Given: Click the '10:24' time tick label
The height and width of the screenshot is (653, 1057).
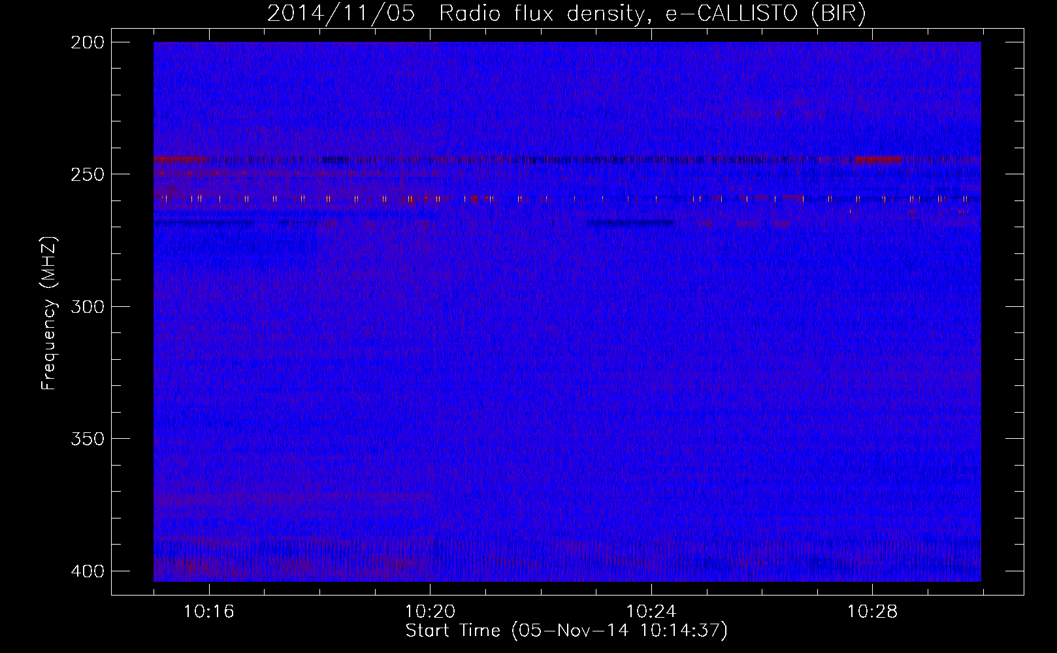Looking at the screenshot, I should pyautogui.click(x=651, y=612).
